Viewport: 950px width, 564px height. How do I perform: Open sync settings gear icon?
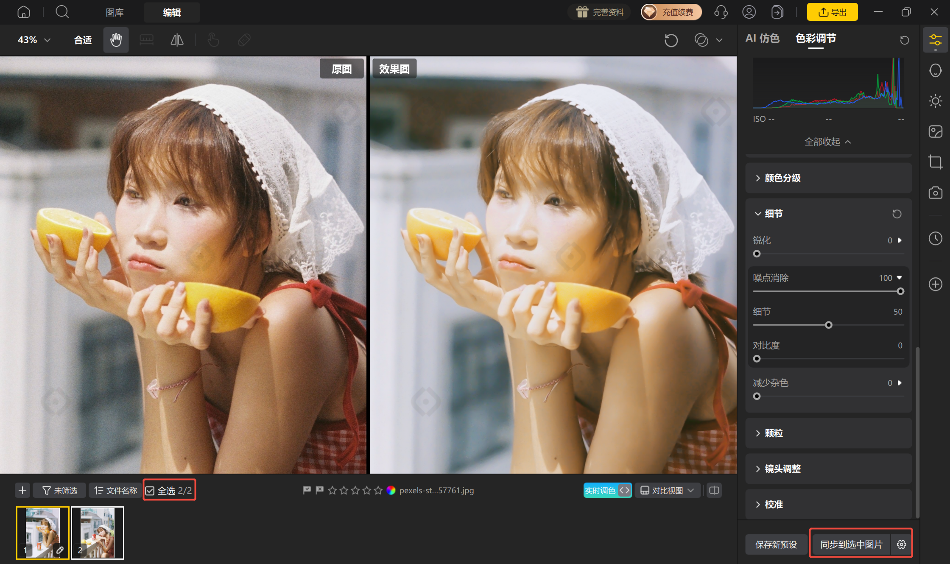pyautogui.click(x=902, y=544)
